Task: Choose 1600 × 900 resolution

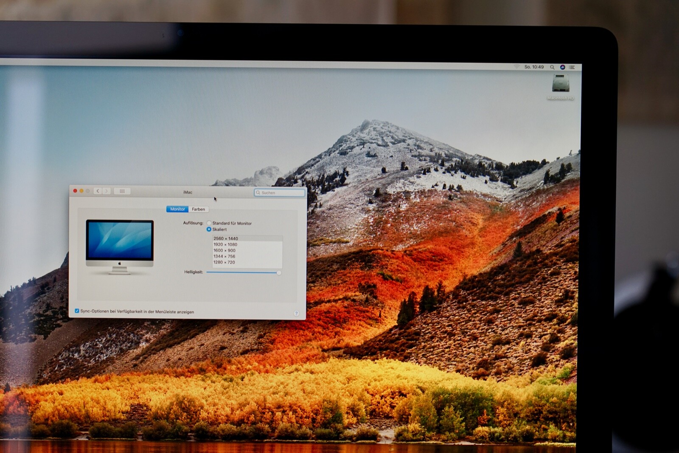Action: [247, 250]
